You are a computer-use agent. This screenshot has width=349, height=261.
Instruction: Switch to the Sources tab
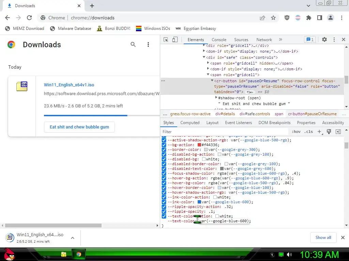pos(241,40)
